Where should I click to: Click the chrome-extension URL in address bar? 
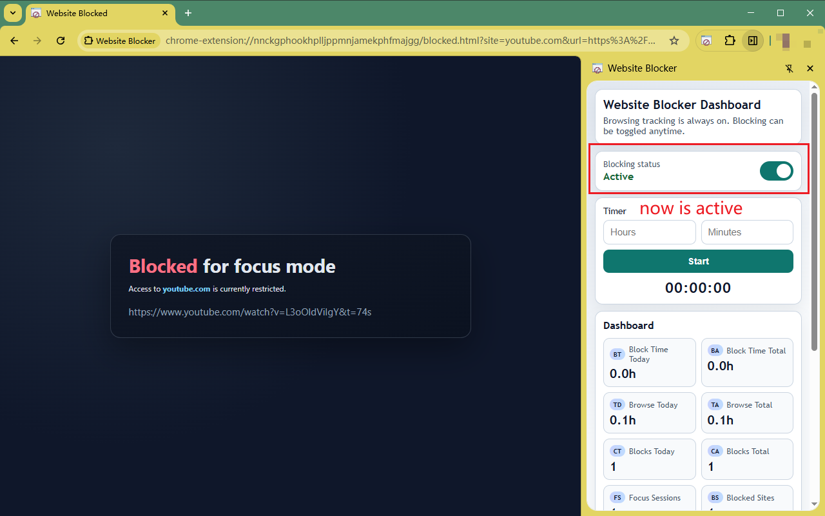click(411, 41)
